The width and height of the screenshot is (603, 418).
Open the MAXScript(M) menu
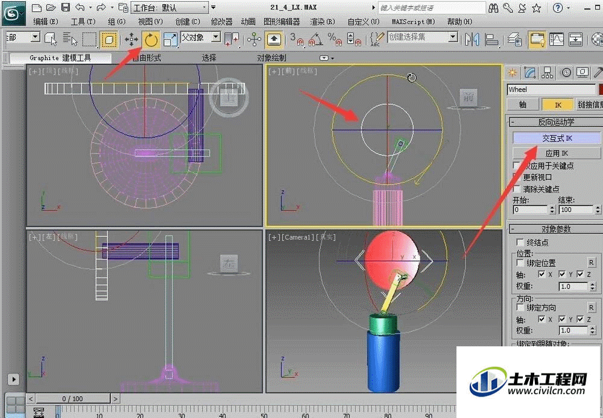coord(414,22)
